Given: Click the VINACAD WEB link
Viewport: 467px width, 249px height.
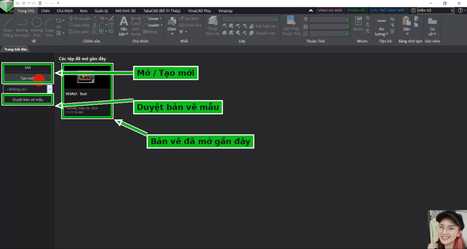Looking at the screenshot, I should coord(330,10).
